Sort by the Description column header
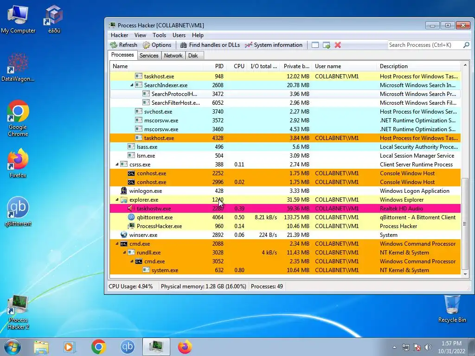475x356 pixels. [x=419, y=66]
